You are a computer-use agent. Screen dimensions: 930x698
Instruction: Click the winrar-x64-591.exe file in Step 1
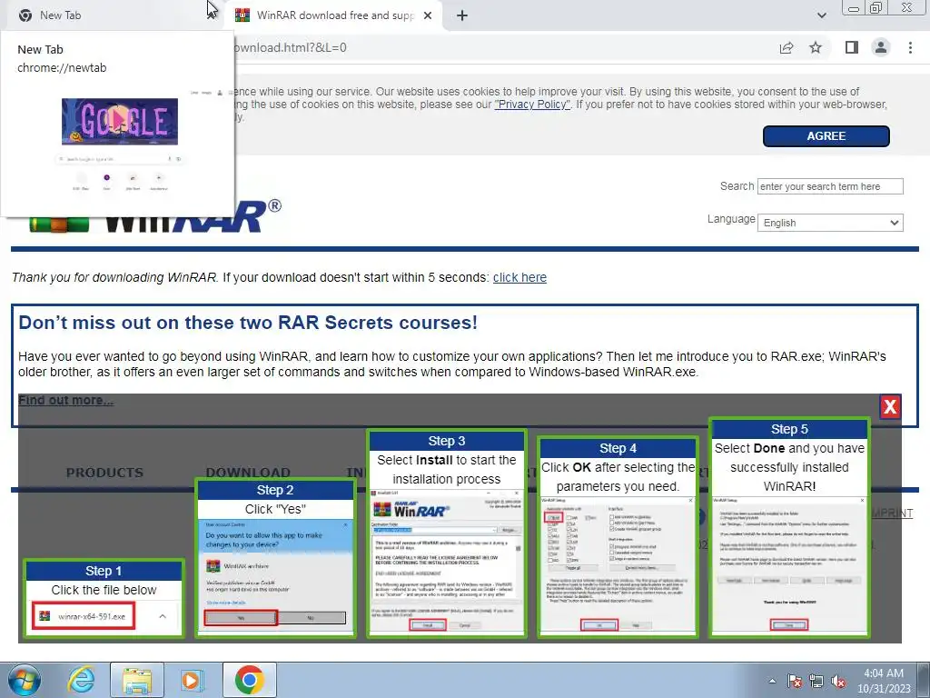coord(84,616)
